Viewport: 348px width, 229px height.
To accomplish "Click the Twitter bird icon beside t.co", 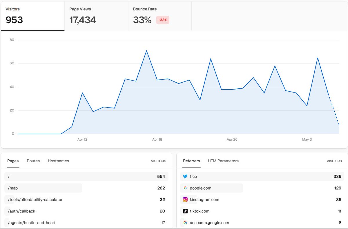I will click(x=185, y=176).
